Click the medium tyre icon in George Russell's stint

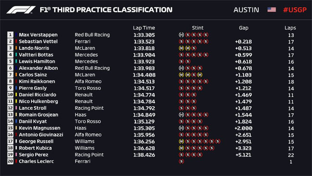[x=181, y=141]
